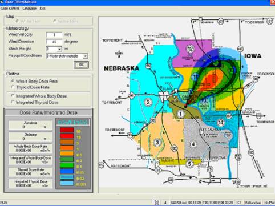The image size is (275, 206).
Task: Open the Code Control menu
Action: click(x=10, y=9)
